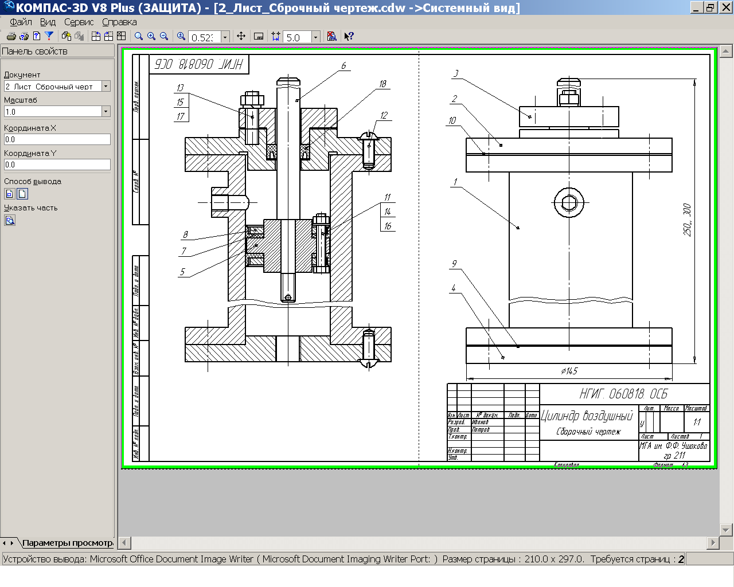734x587 pixels.
Task: Select the zoom window magnifier tool
Action: (x=139, y=36)
